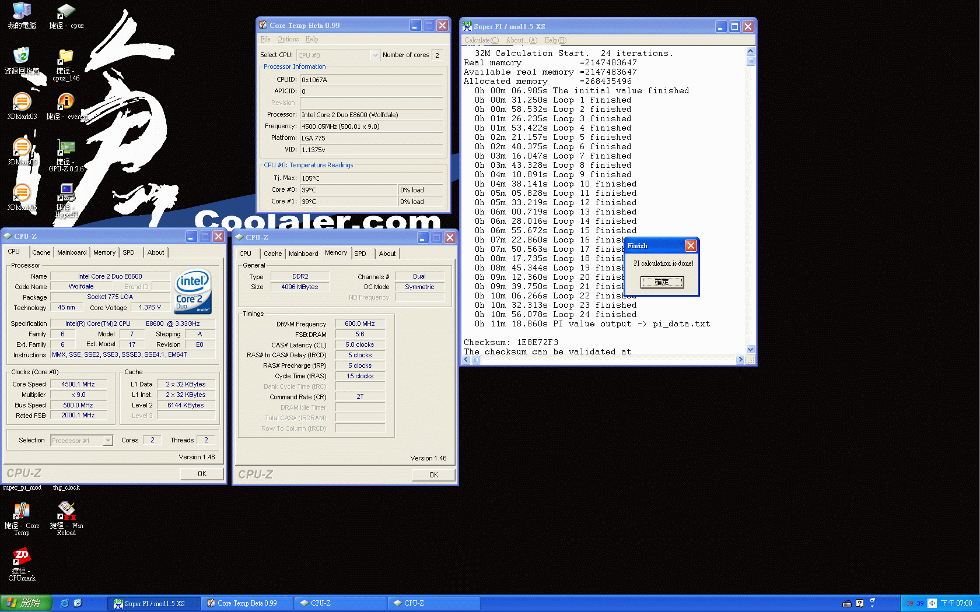Click 確定 in the Finish dialog
This screenshot has height=612, width=980.
pyautogui.click(x=662, y=282)
